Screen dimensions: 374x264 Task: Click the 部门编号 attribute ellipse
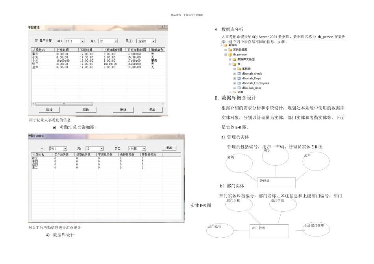220,231
